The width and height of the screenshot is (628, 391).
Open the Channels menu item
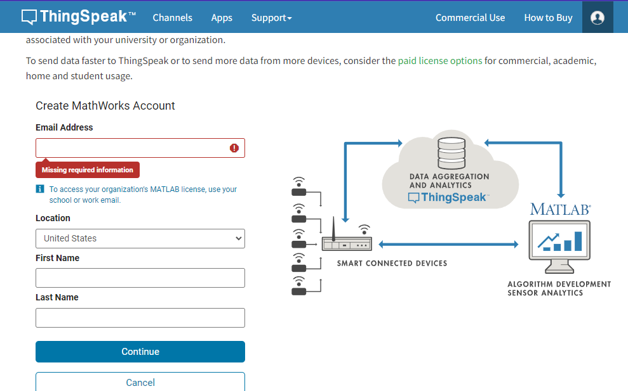coord(172,18)
